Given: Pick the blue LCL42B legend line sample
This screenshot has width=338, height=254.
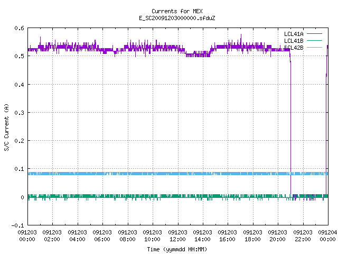Looking at the screenshot, I should click(314, 47).
